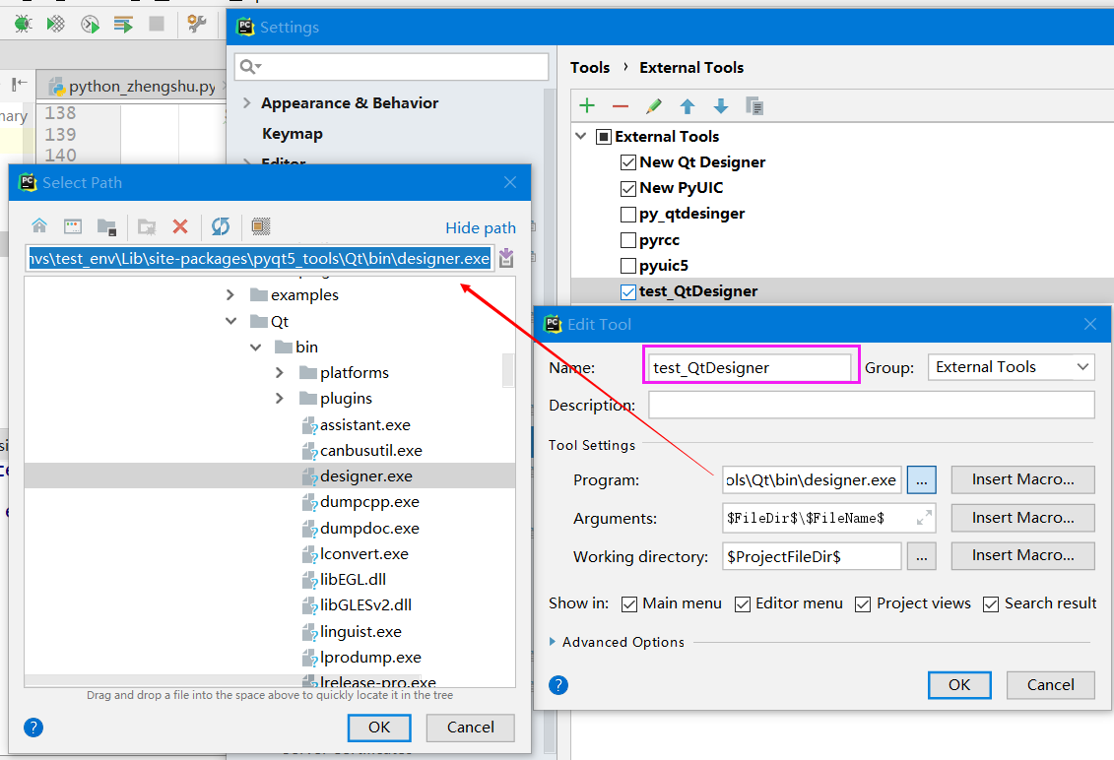Uncheck the test_QtDesigner checkbox

pos(628,292)
